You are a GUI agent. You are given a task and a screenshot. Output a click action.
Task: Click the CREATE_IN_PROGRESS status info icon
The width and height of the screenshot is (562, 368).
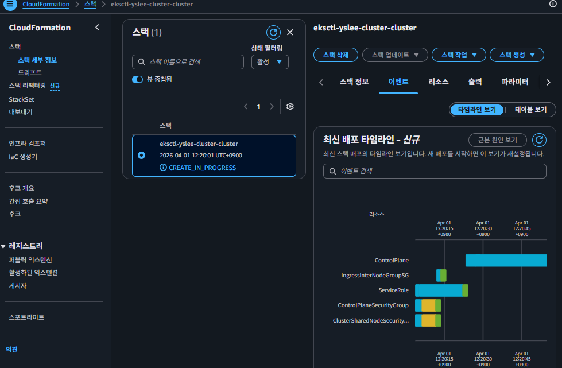pyautogui.click(x=163, y=167)
